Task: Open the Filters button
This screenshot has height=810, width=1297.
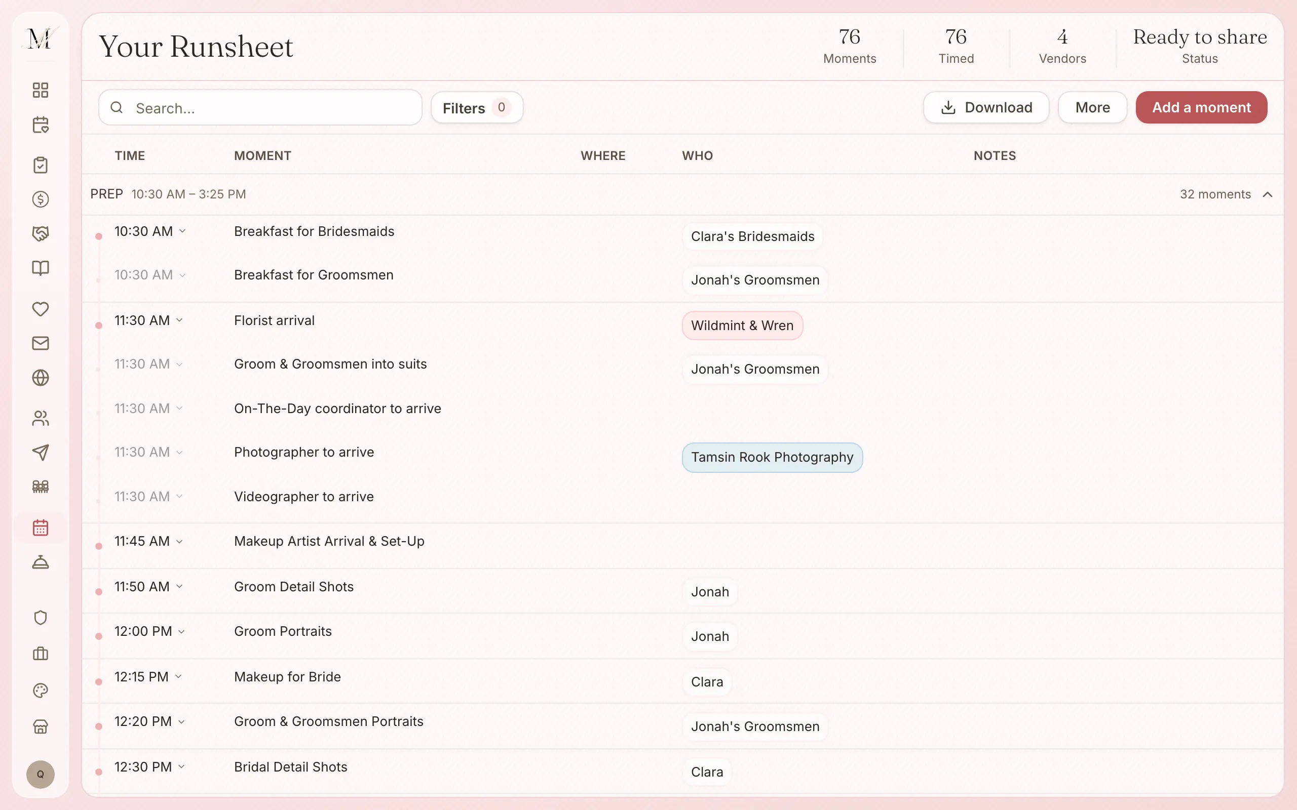Action: pyautogui.click(x=476, y=108)
